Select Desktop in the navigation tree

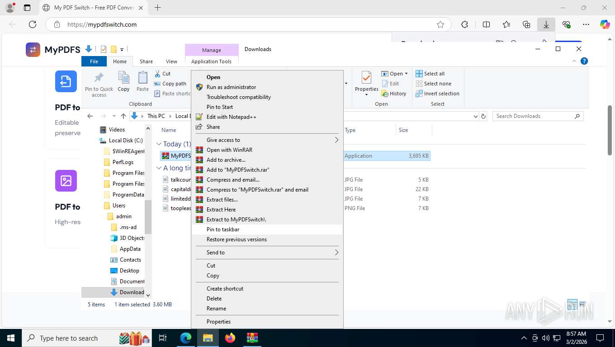click(x=129, y=271)
